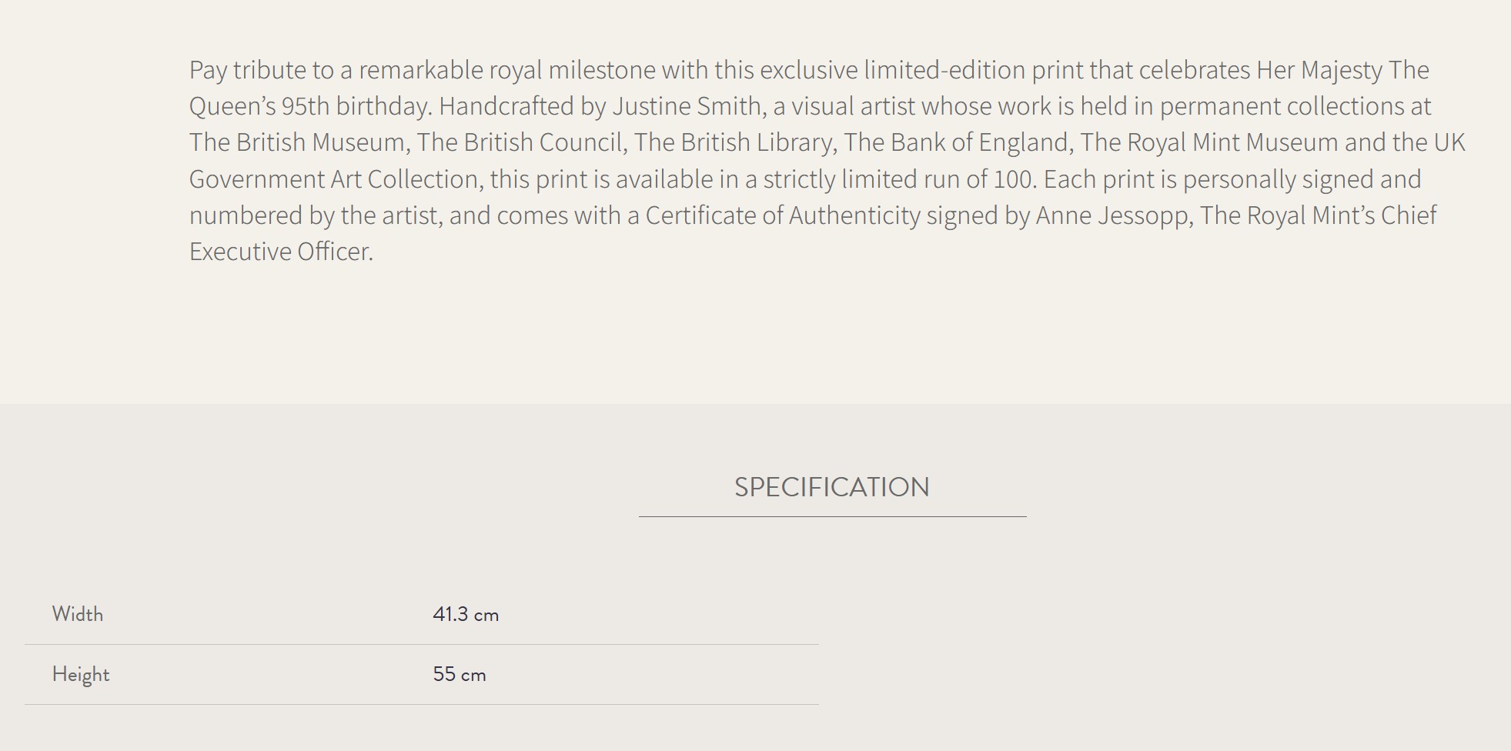Click the SPECIFICATION section heading
The height and width of the screenshot is (751, 1511).
tap(831, 487)
